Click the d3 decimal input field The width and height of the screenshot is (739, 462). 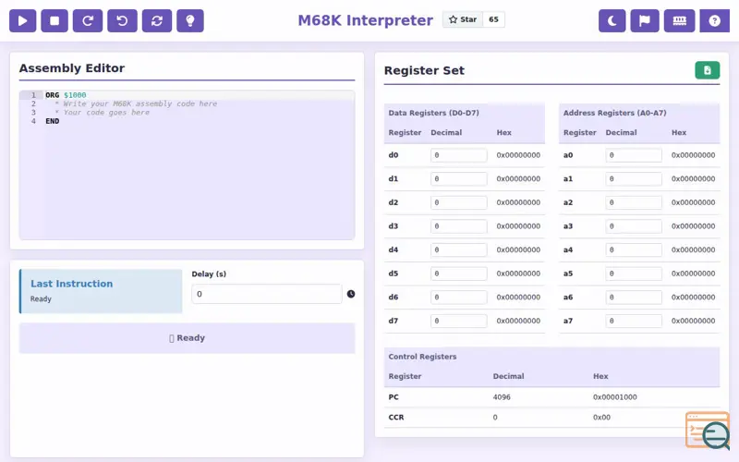point(458,226)
